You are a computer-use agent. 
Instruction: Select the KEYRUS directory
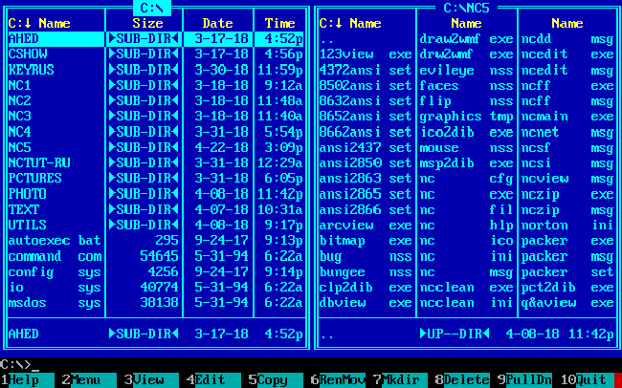(156, 70)
